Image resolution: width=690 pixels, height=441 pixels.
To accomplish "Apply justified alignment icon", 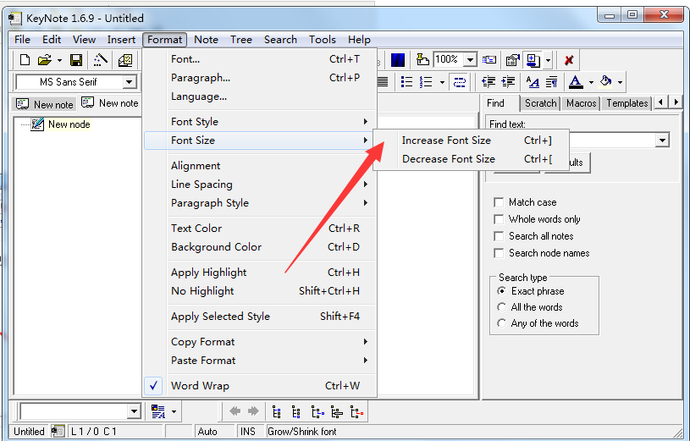I will tap(383, 82).
